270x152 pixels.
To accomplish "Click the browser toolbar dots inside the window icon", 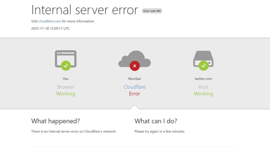I will pyautogui.click(x=59, y=53).
